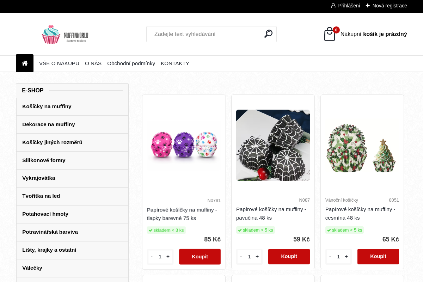Increase quantity of cesmína košíčky

(346, 257)
